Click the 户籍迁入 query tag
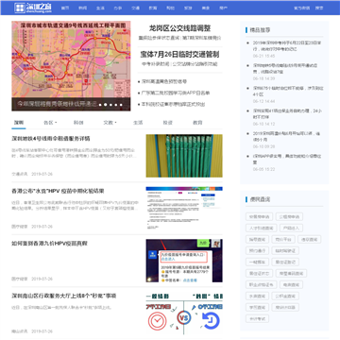Image resolution: width=340 pixels, height=340 pixels. (x=291, y=228)
